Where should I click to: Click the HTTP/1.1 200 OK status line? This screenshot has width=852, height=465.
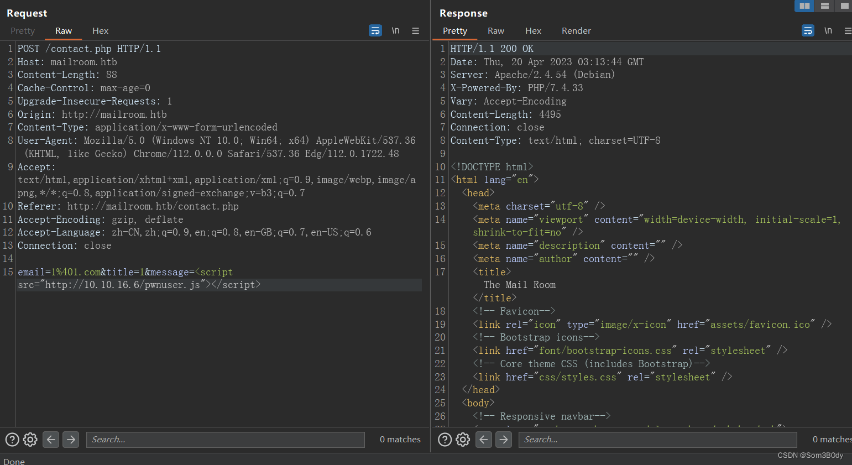pos(492,49)
